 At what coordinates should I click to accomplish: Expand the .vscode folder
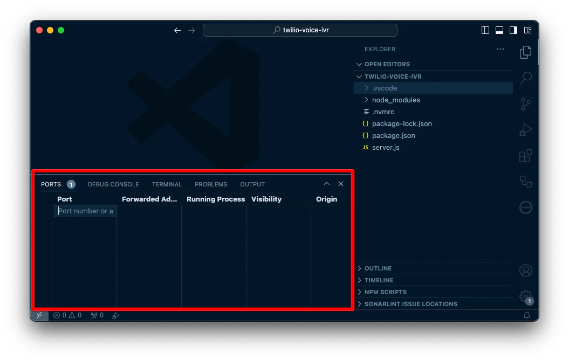click(434, 88)
